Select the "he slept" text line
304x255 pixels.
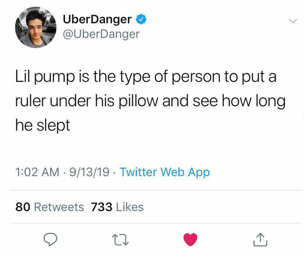coord(43,125)
